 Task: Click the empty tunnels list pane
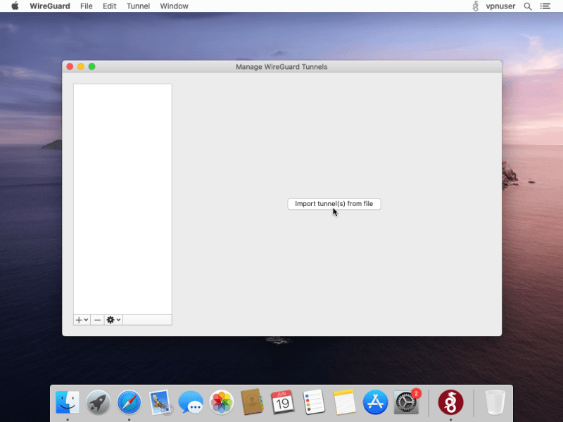coord(122,199)
